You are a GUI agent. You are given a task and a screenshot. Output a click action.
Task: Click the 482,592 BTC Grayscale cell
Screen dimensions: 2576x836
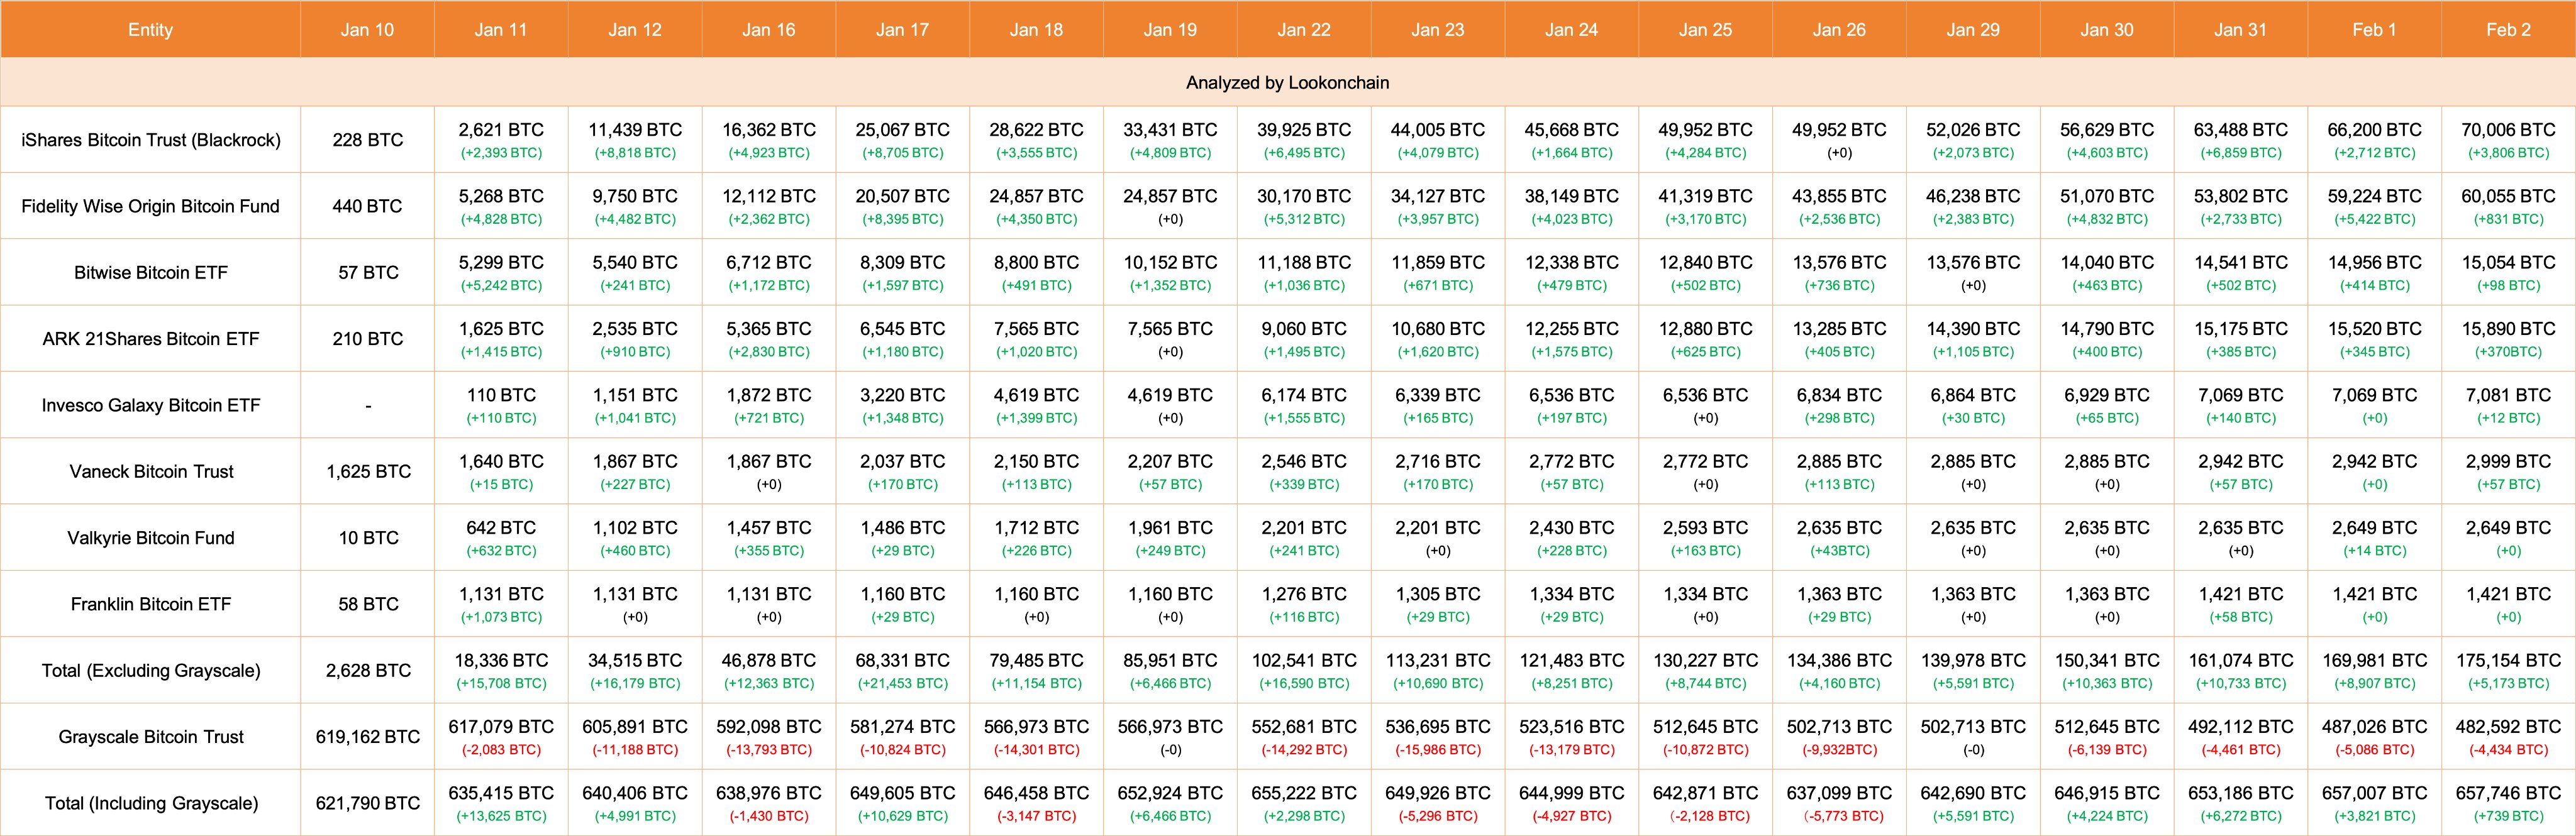(x=2508, y=737)
